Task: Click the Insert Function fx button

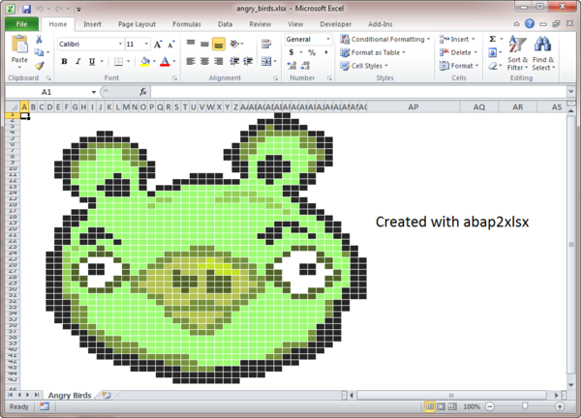Action: (x=143, y=92)
